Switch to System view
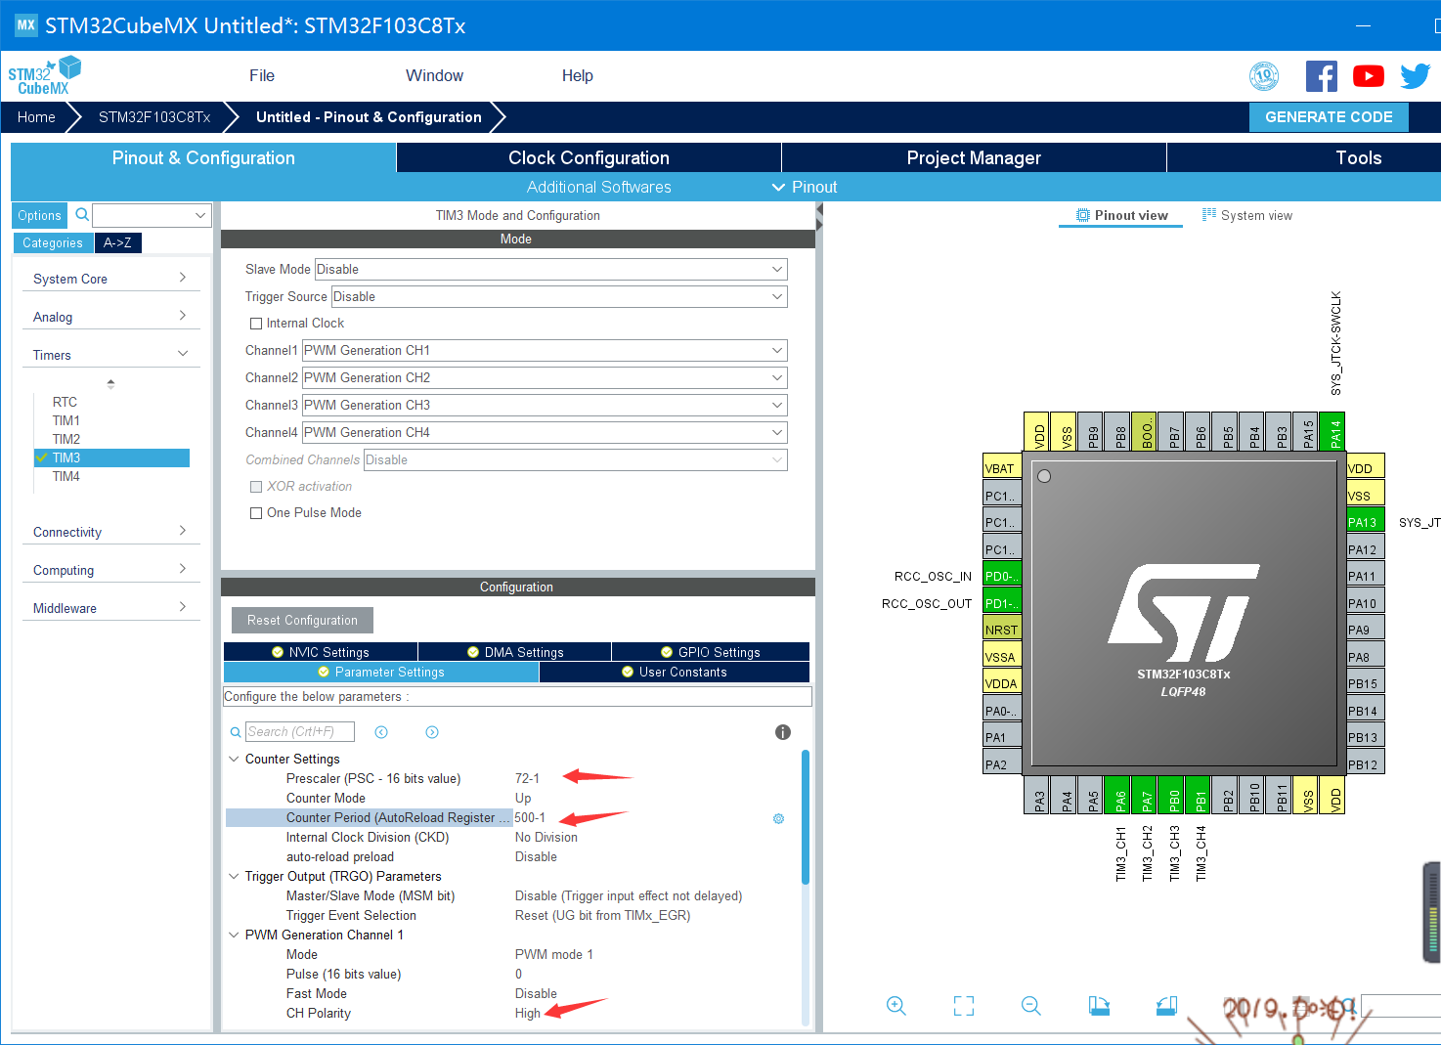Viewport: 1441px width, 1045px height. tap(1246, 215)
